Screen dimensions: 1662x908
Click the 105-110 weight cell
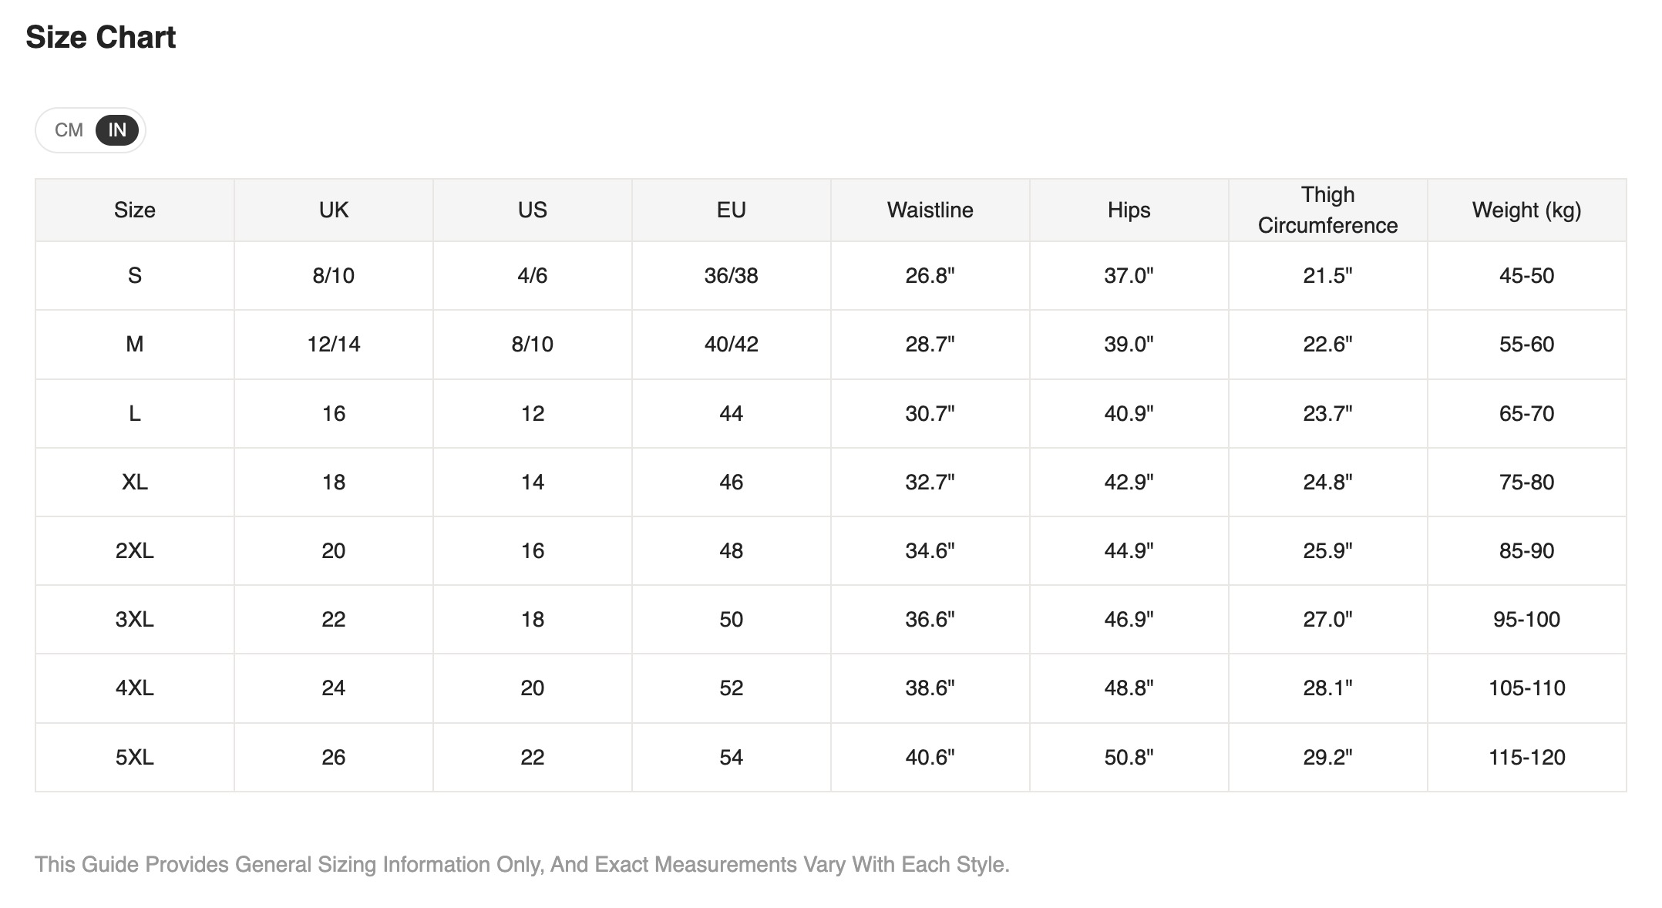[1527, 688]
